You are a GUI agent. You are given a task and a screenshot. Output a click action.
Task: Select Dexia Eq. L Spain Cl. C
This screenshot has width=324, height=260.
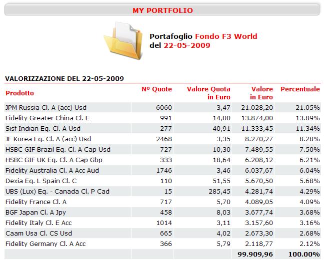coord(41,181)
